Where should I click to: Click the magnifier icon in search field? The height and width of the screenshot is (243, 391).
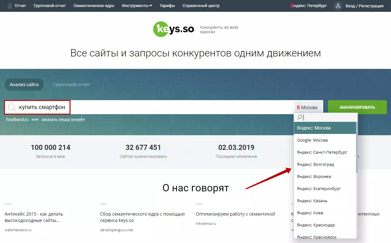(x=12, y=107)
